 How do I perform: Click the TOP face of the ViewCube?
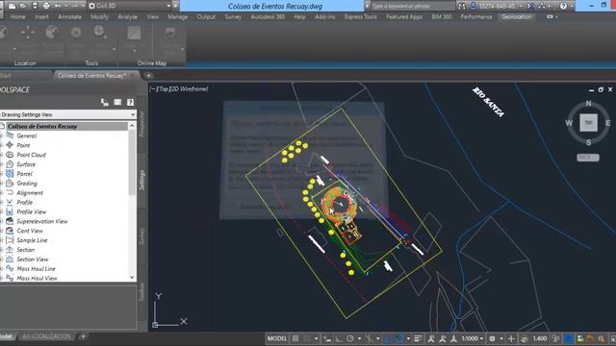(x=588, y=123)
